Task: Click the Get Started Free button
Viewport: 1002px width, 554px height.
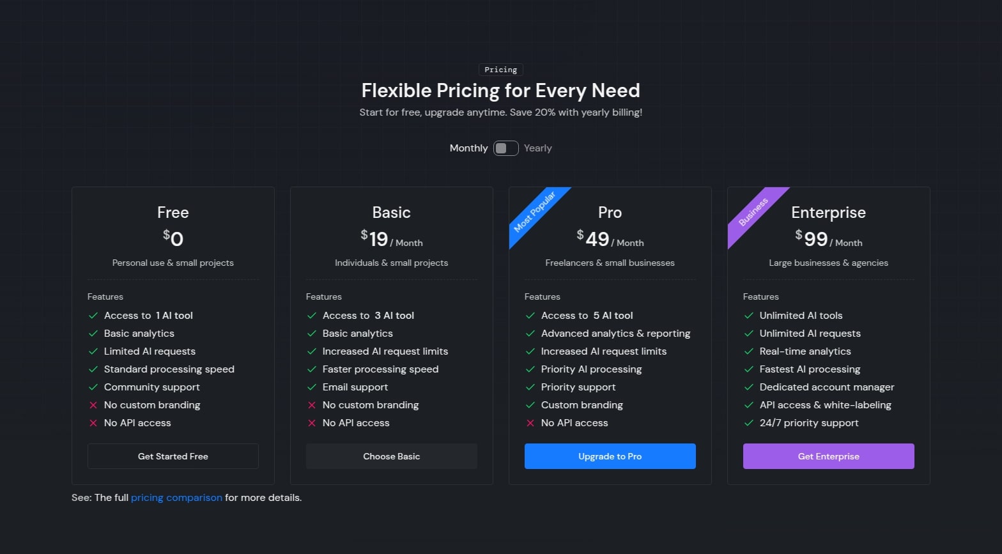Action: (173, 456)
